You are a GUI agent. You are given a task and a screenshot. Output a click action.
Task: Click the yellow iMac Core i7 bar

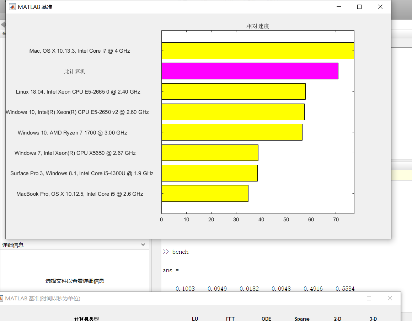coord(257,51)
